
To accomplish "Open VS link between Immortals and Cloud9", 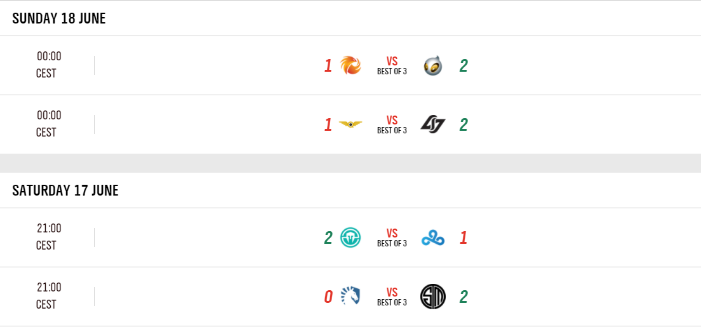I will pos(392,234).
